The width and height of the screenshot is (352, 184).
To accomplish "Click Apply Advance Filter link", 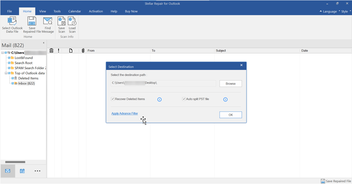I will coord(124,114).
